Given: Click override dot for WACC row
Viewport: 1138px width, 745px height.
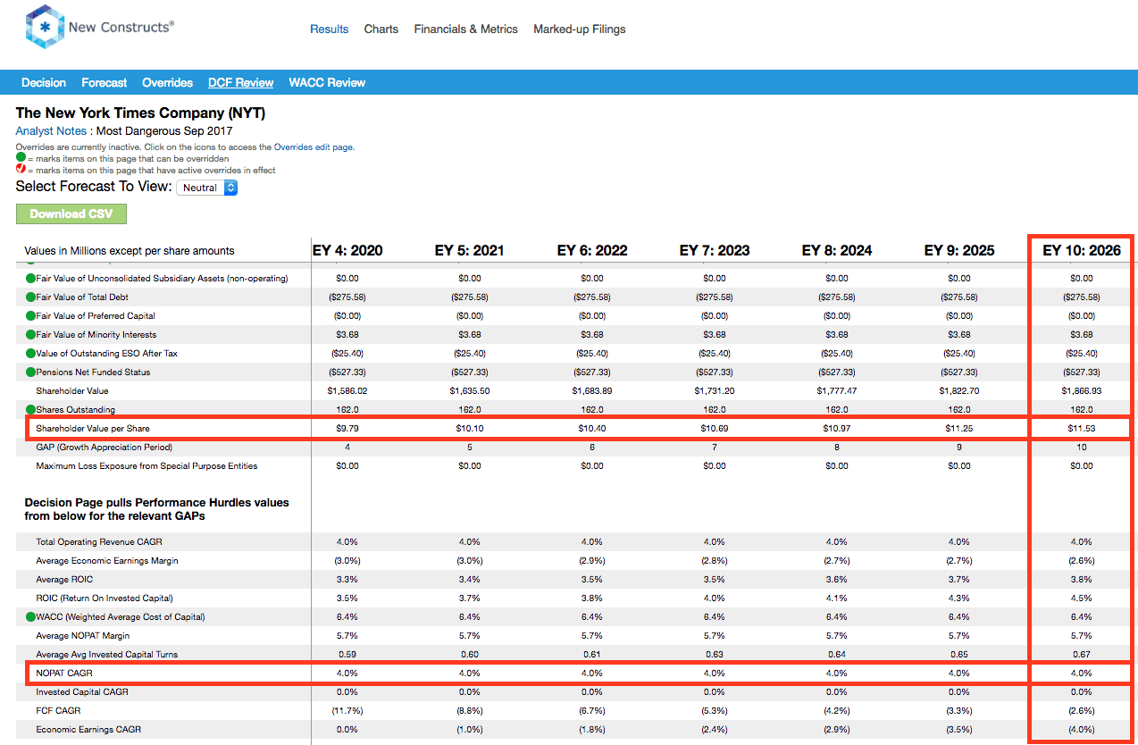Looking at the screenshot, I should (x=30, y=617).
